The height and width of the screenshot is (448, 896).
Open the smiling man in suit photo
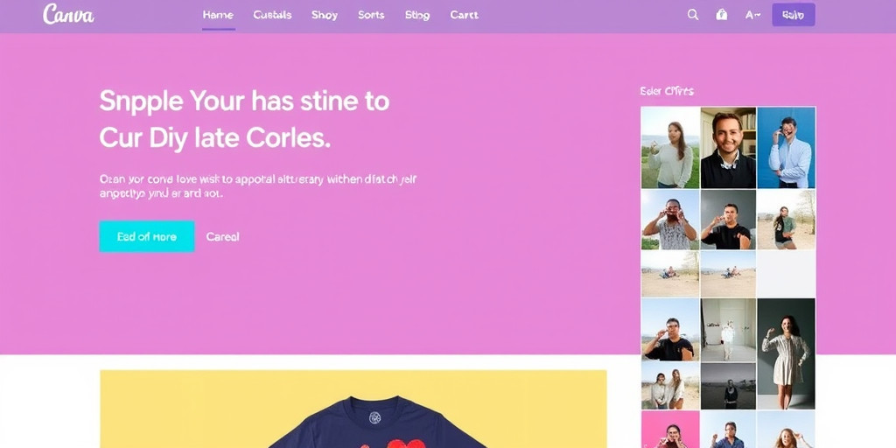point(728,147)
